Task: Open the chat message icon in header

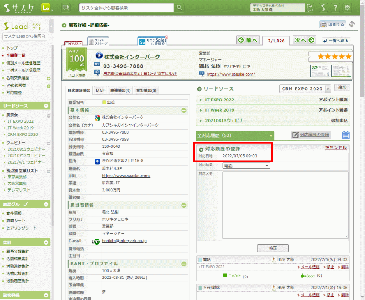Action: (66, 8)
